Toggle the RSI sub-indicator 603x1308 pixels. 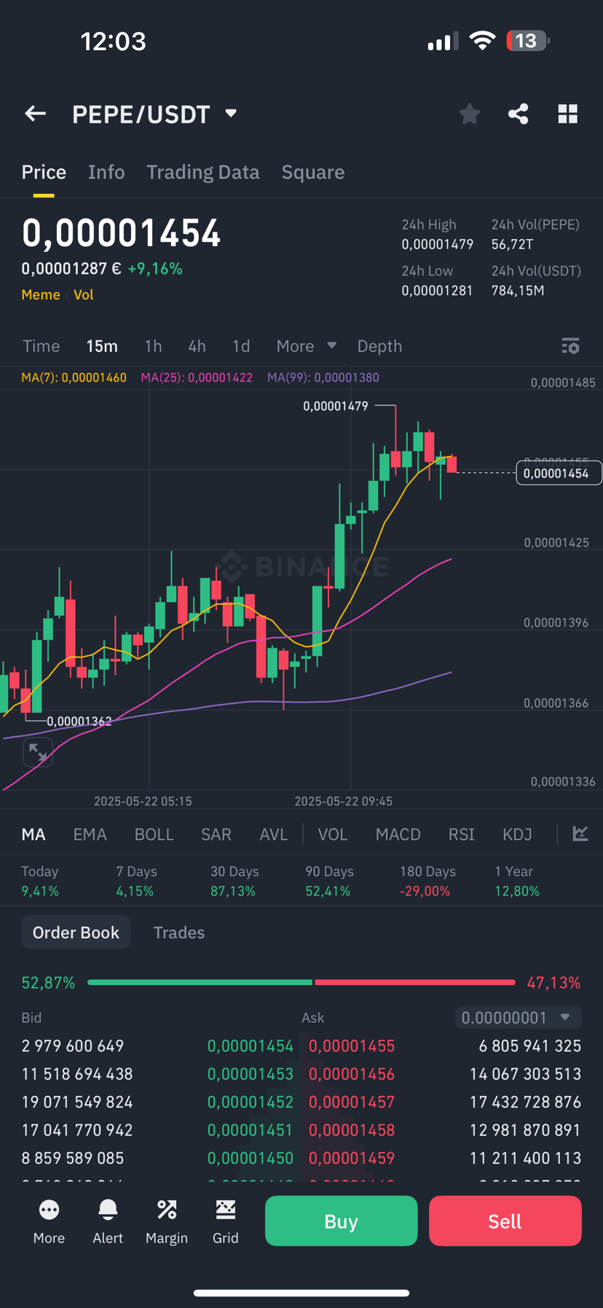click(x=462, y=834)
